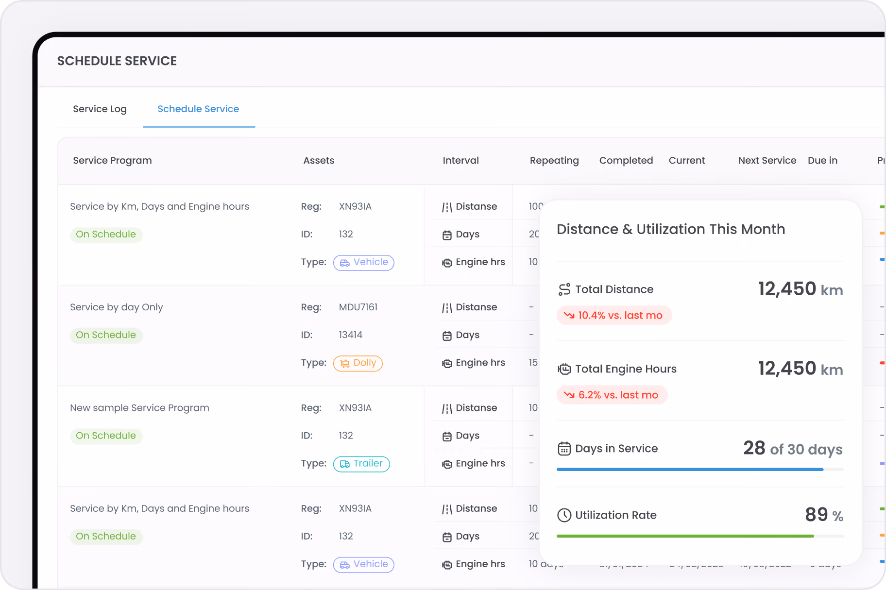Click the Distanse road icon in first row

(x=447, y=207)
